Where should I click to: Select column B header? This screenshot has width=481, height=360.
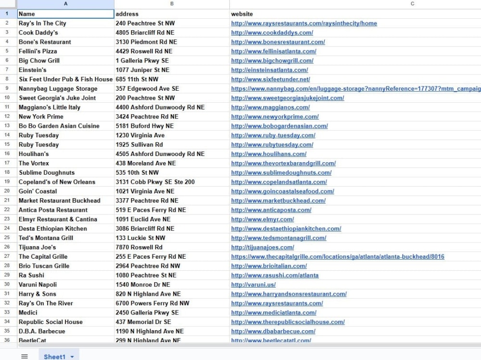click(x=172, y=4)
